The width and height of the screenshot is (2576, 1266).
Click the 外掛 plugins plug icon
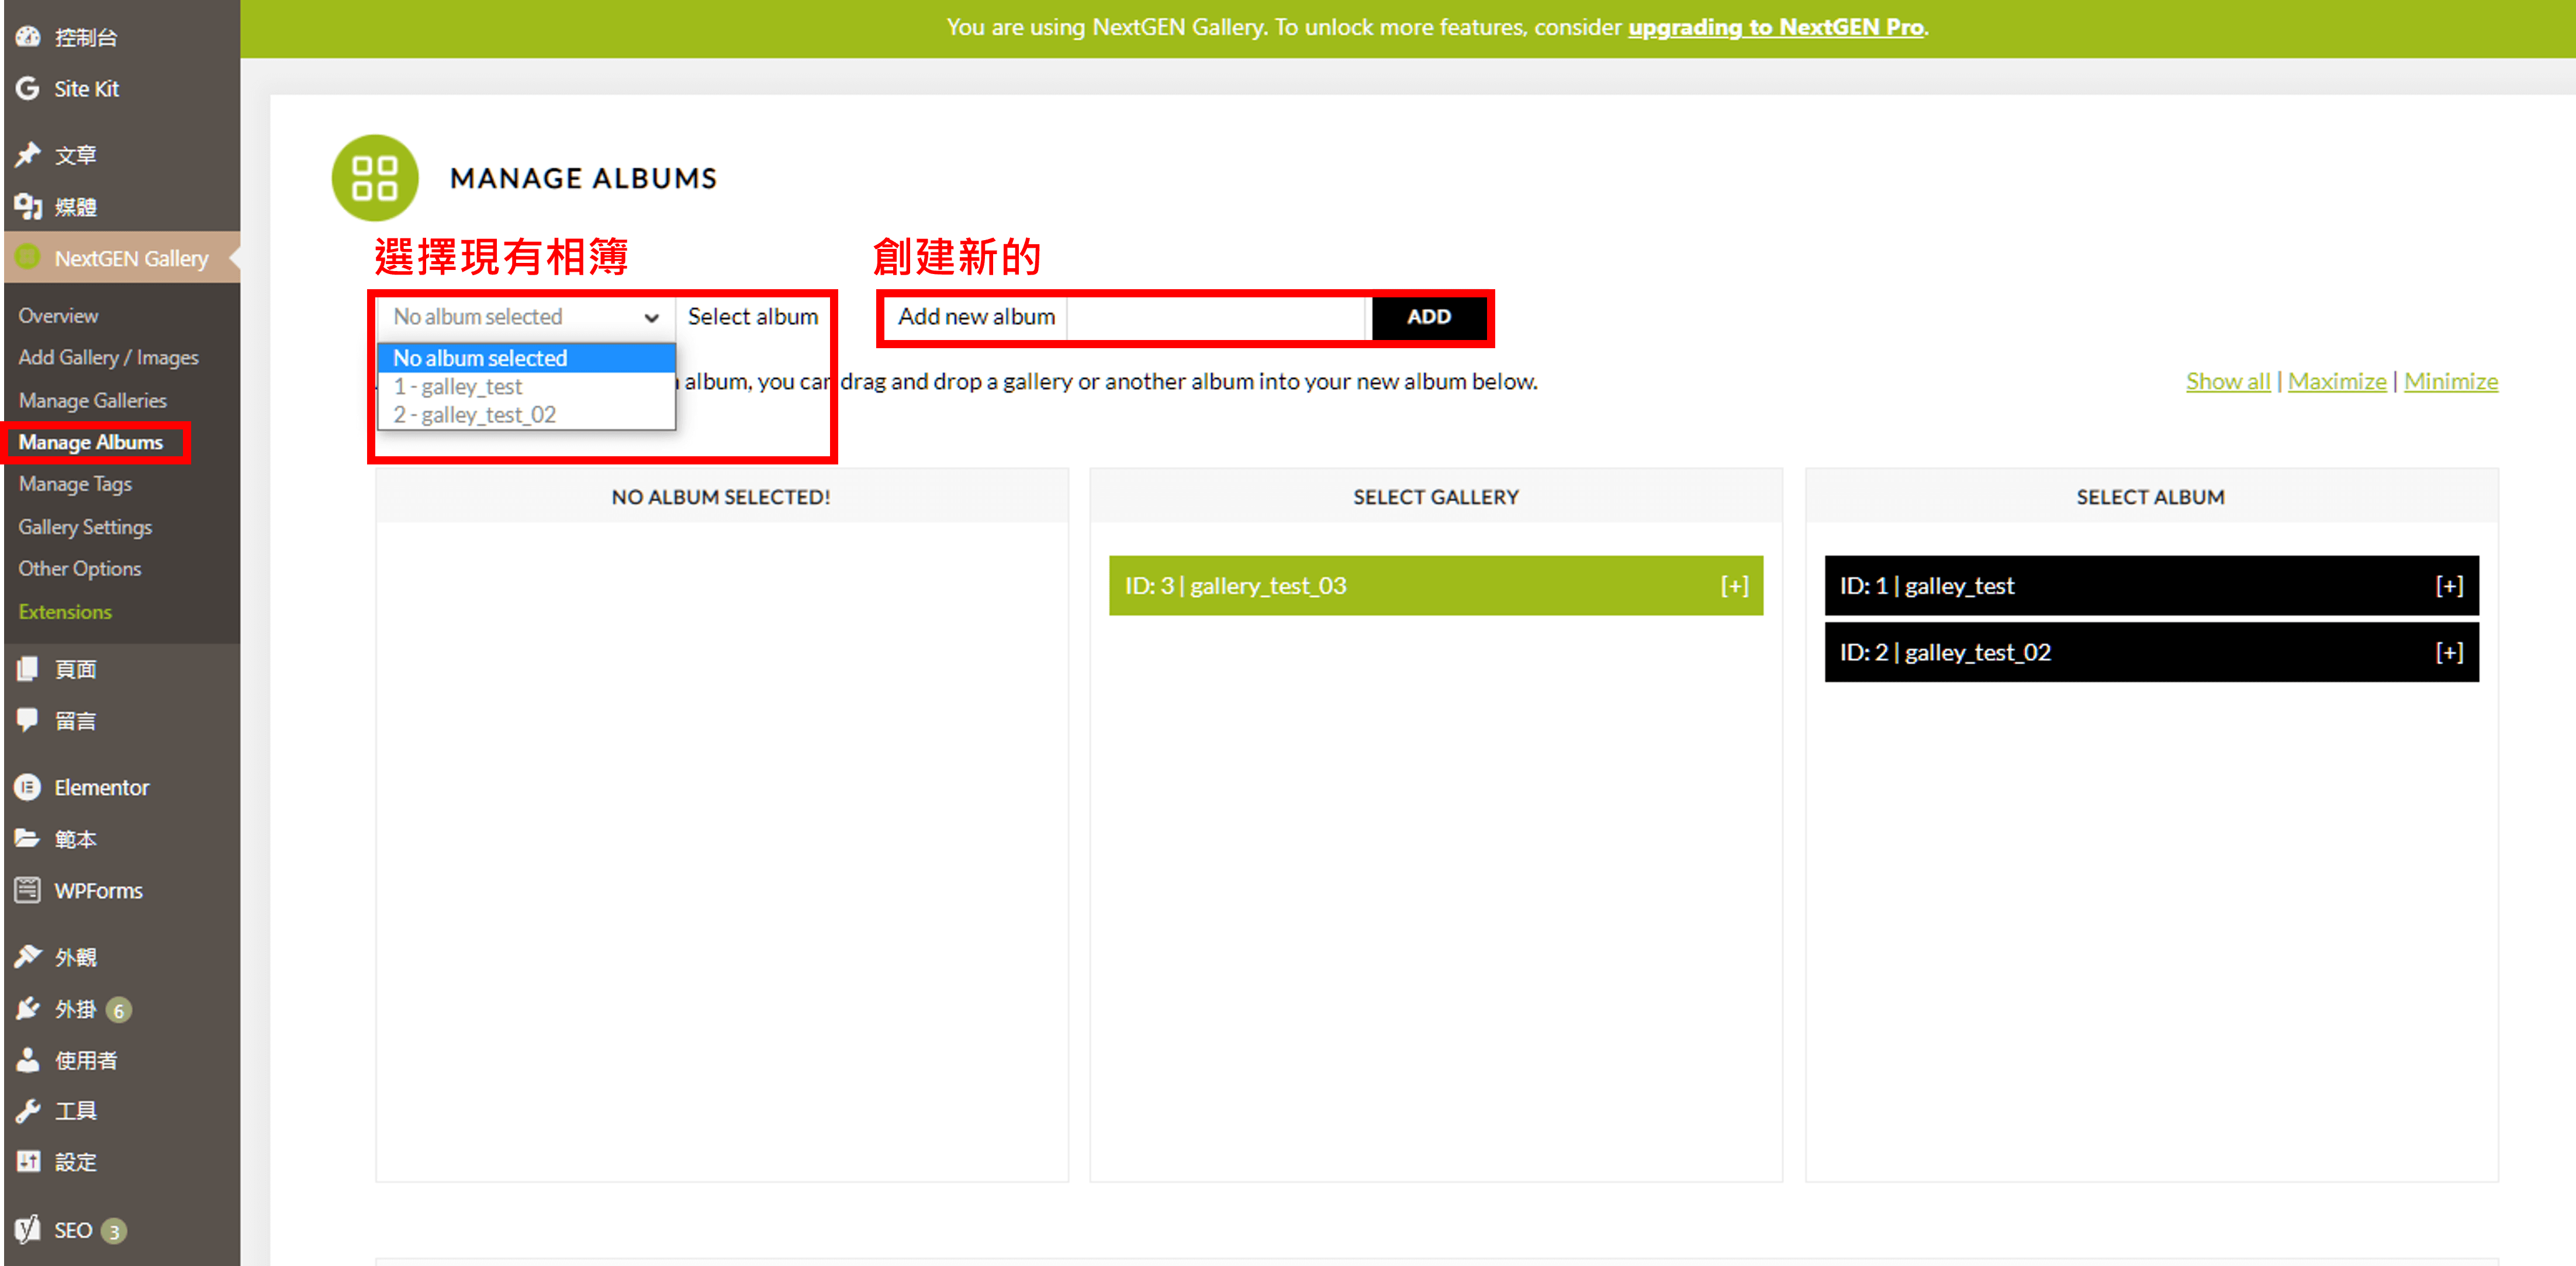(x=28, y=1008)
